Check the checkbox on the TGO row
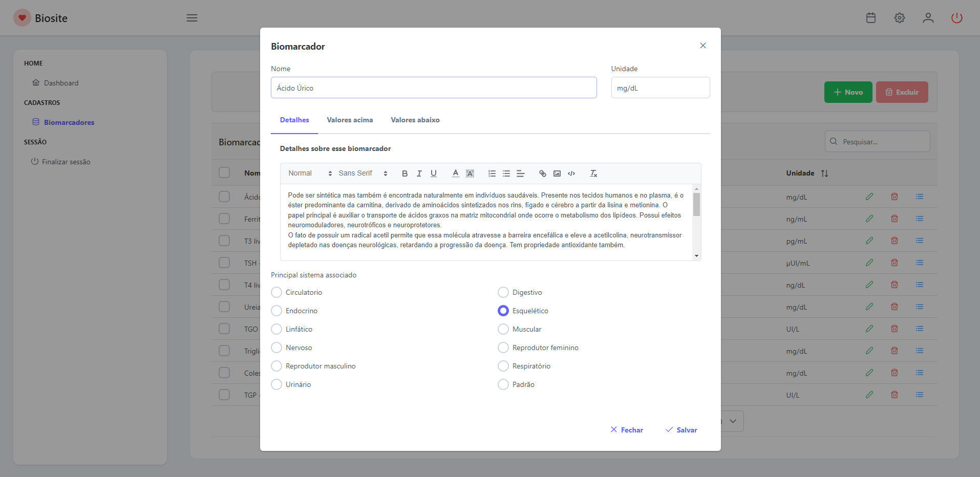This screenshot has width=980, height=477. pos(224,328)
